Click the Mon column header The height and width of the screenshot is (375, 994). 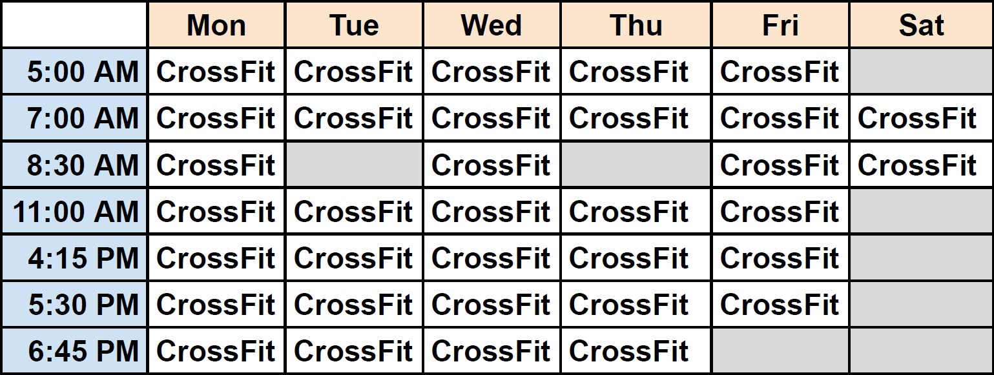(216, 25)
